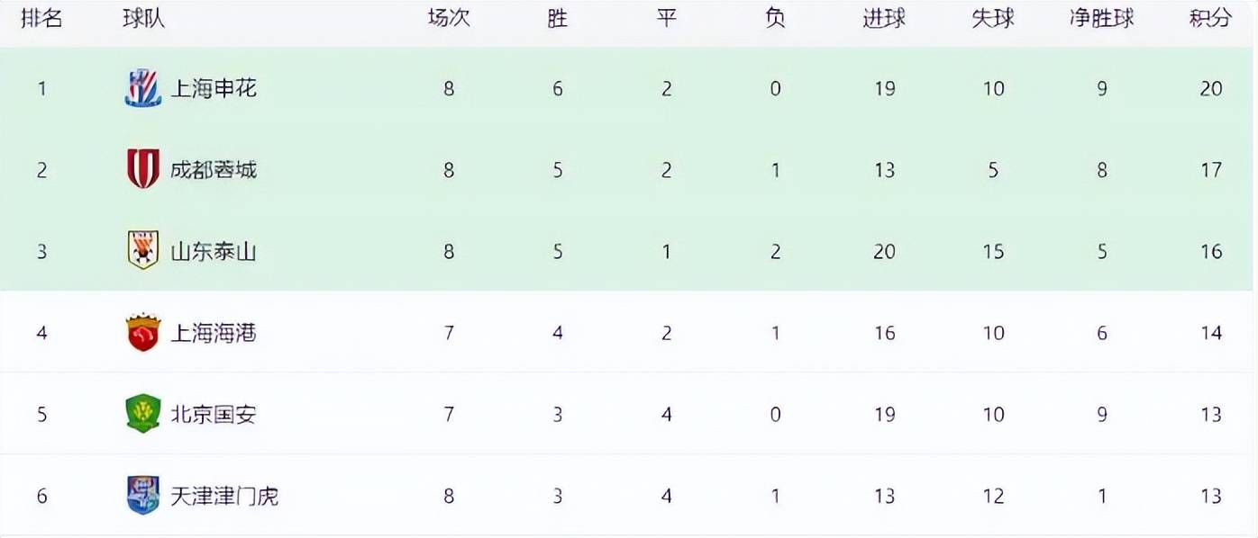Click the Chengdu Rongcheng team crest

142,169
